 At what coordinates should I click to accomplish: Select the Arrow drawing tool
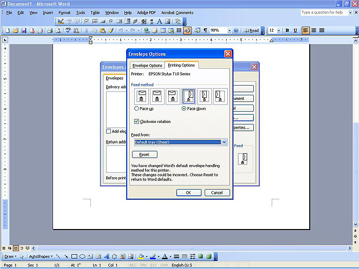(66, 256)
